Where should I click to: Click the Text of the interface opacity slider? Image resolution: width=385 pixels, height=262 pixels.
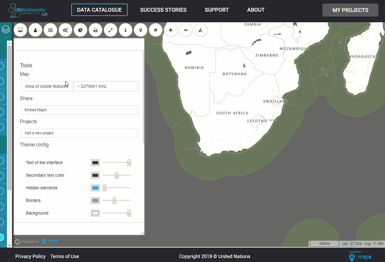pos(117,163)
